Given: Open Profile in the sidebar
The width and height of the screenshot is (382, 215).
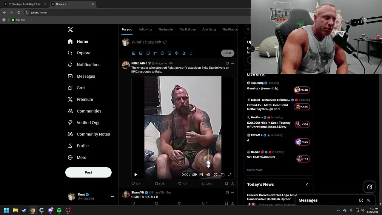Looking at the screenshot, I should [78, 146].
